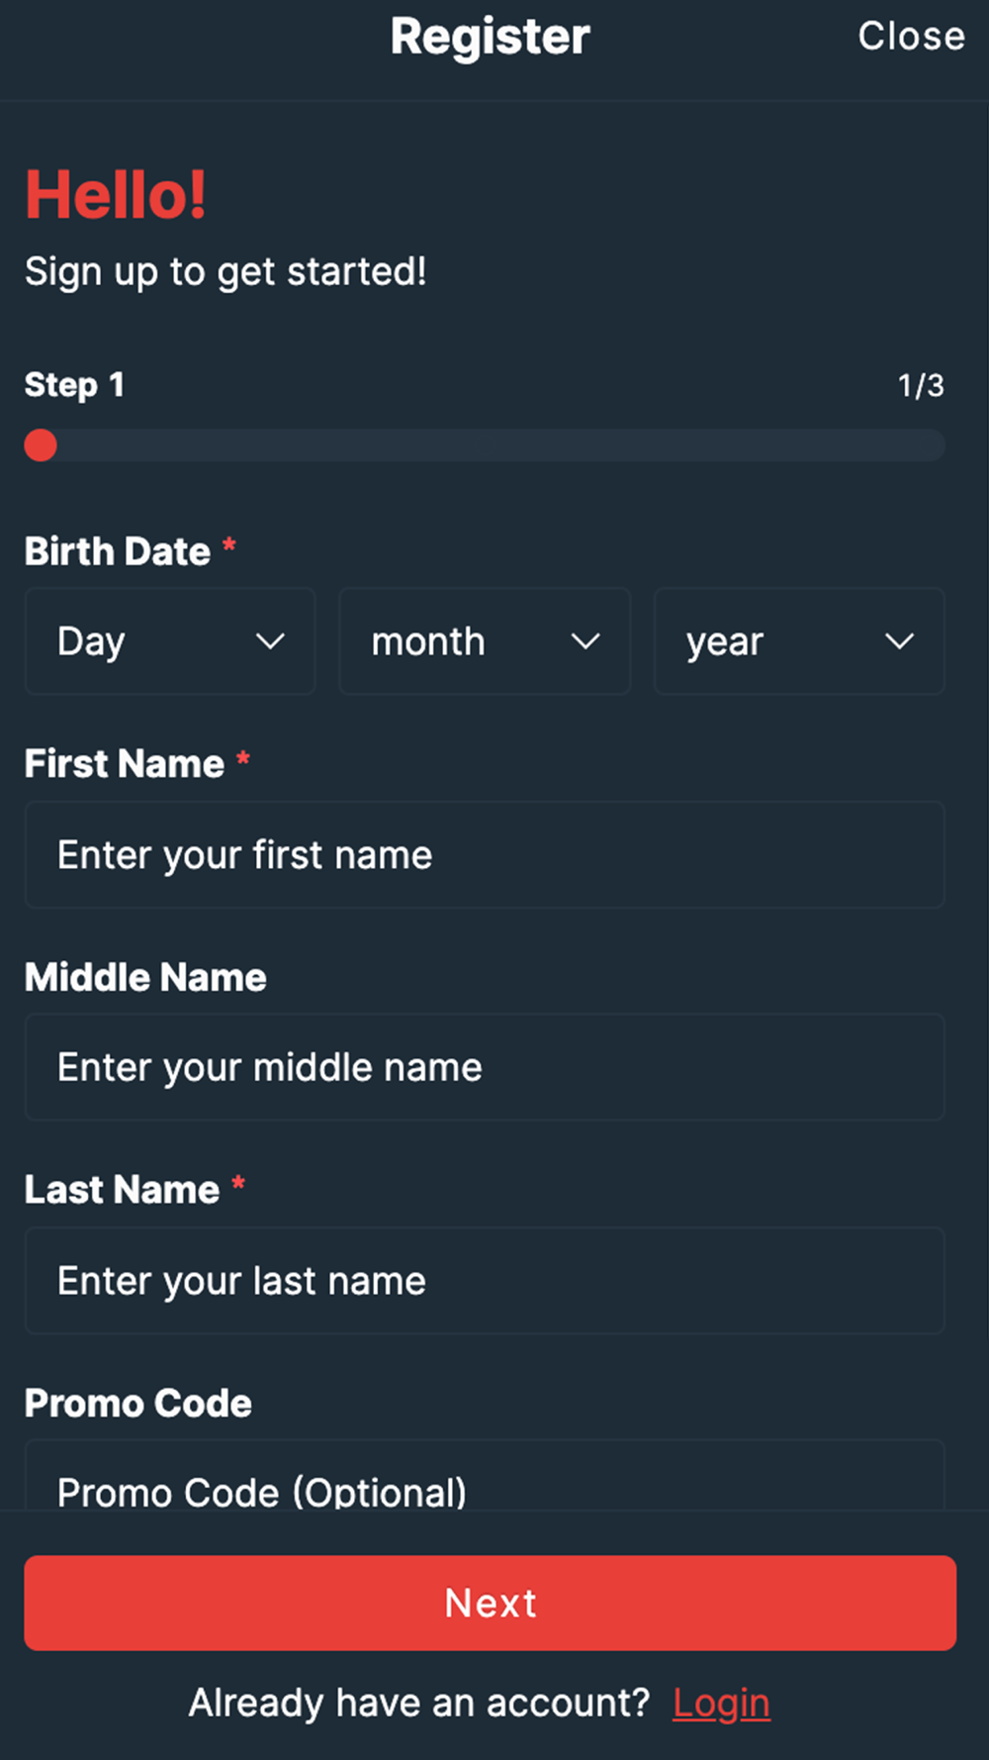
Task: Focus the middle name input field
Action: [484, 1068]
